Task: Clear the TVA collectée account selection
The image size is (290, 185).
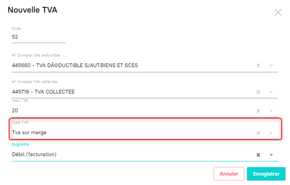Action: pyautogui.click(x=258, y=92)
